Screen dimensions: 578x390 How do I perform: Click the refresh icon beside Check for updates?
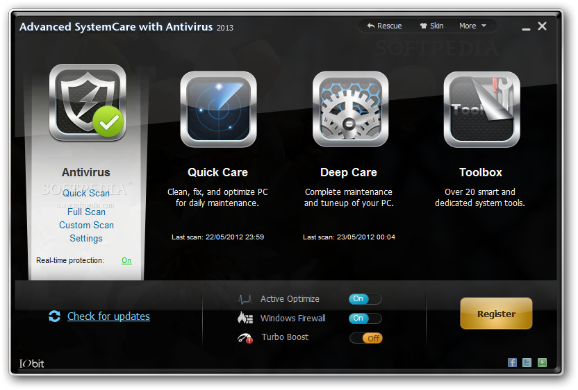pos(55,316)
